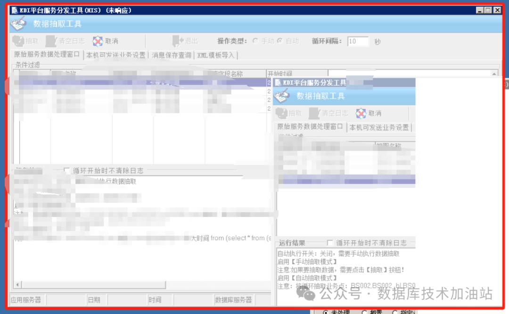Click the 数据库服务器 status bar cell
The image size is (509, 314).
coord(233,300)
